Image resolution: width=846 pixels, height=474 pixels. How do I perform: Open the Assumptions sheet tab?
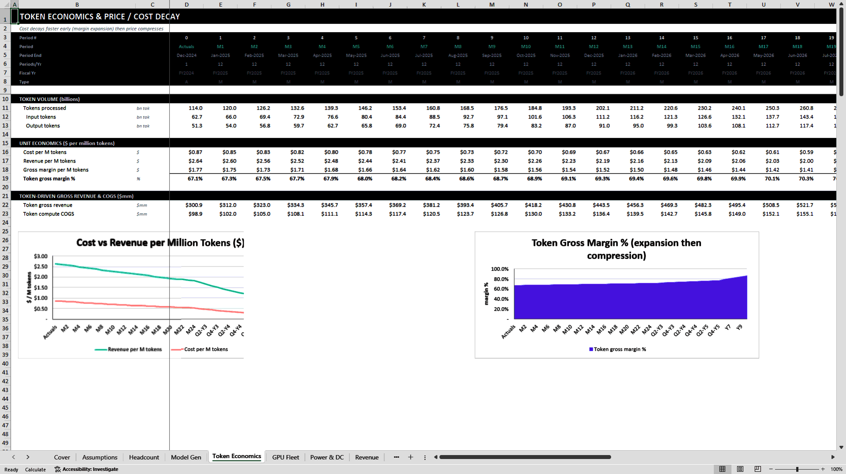click(100, 457)
